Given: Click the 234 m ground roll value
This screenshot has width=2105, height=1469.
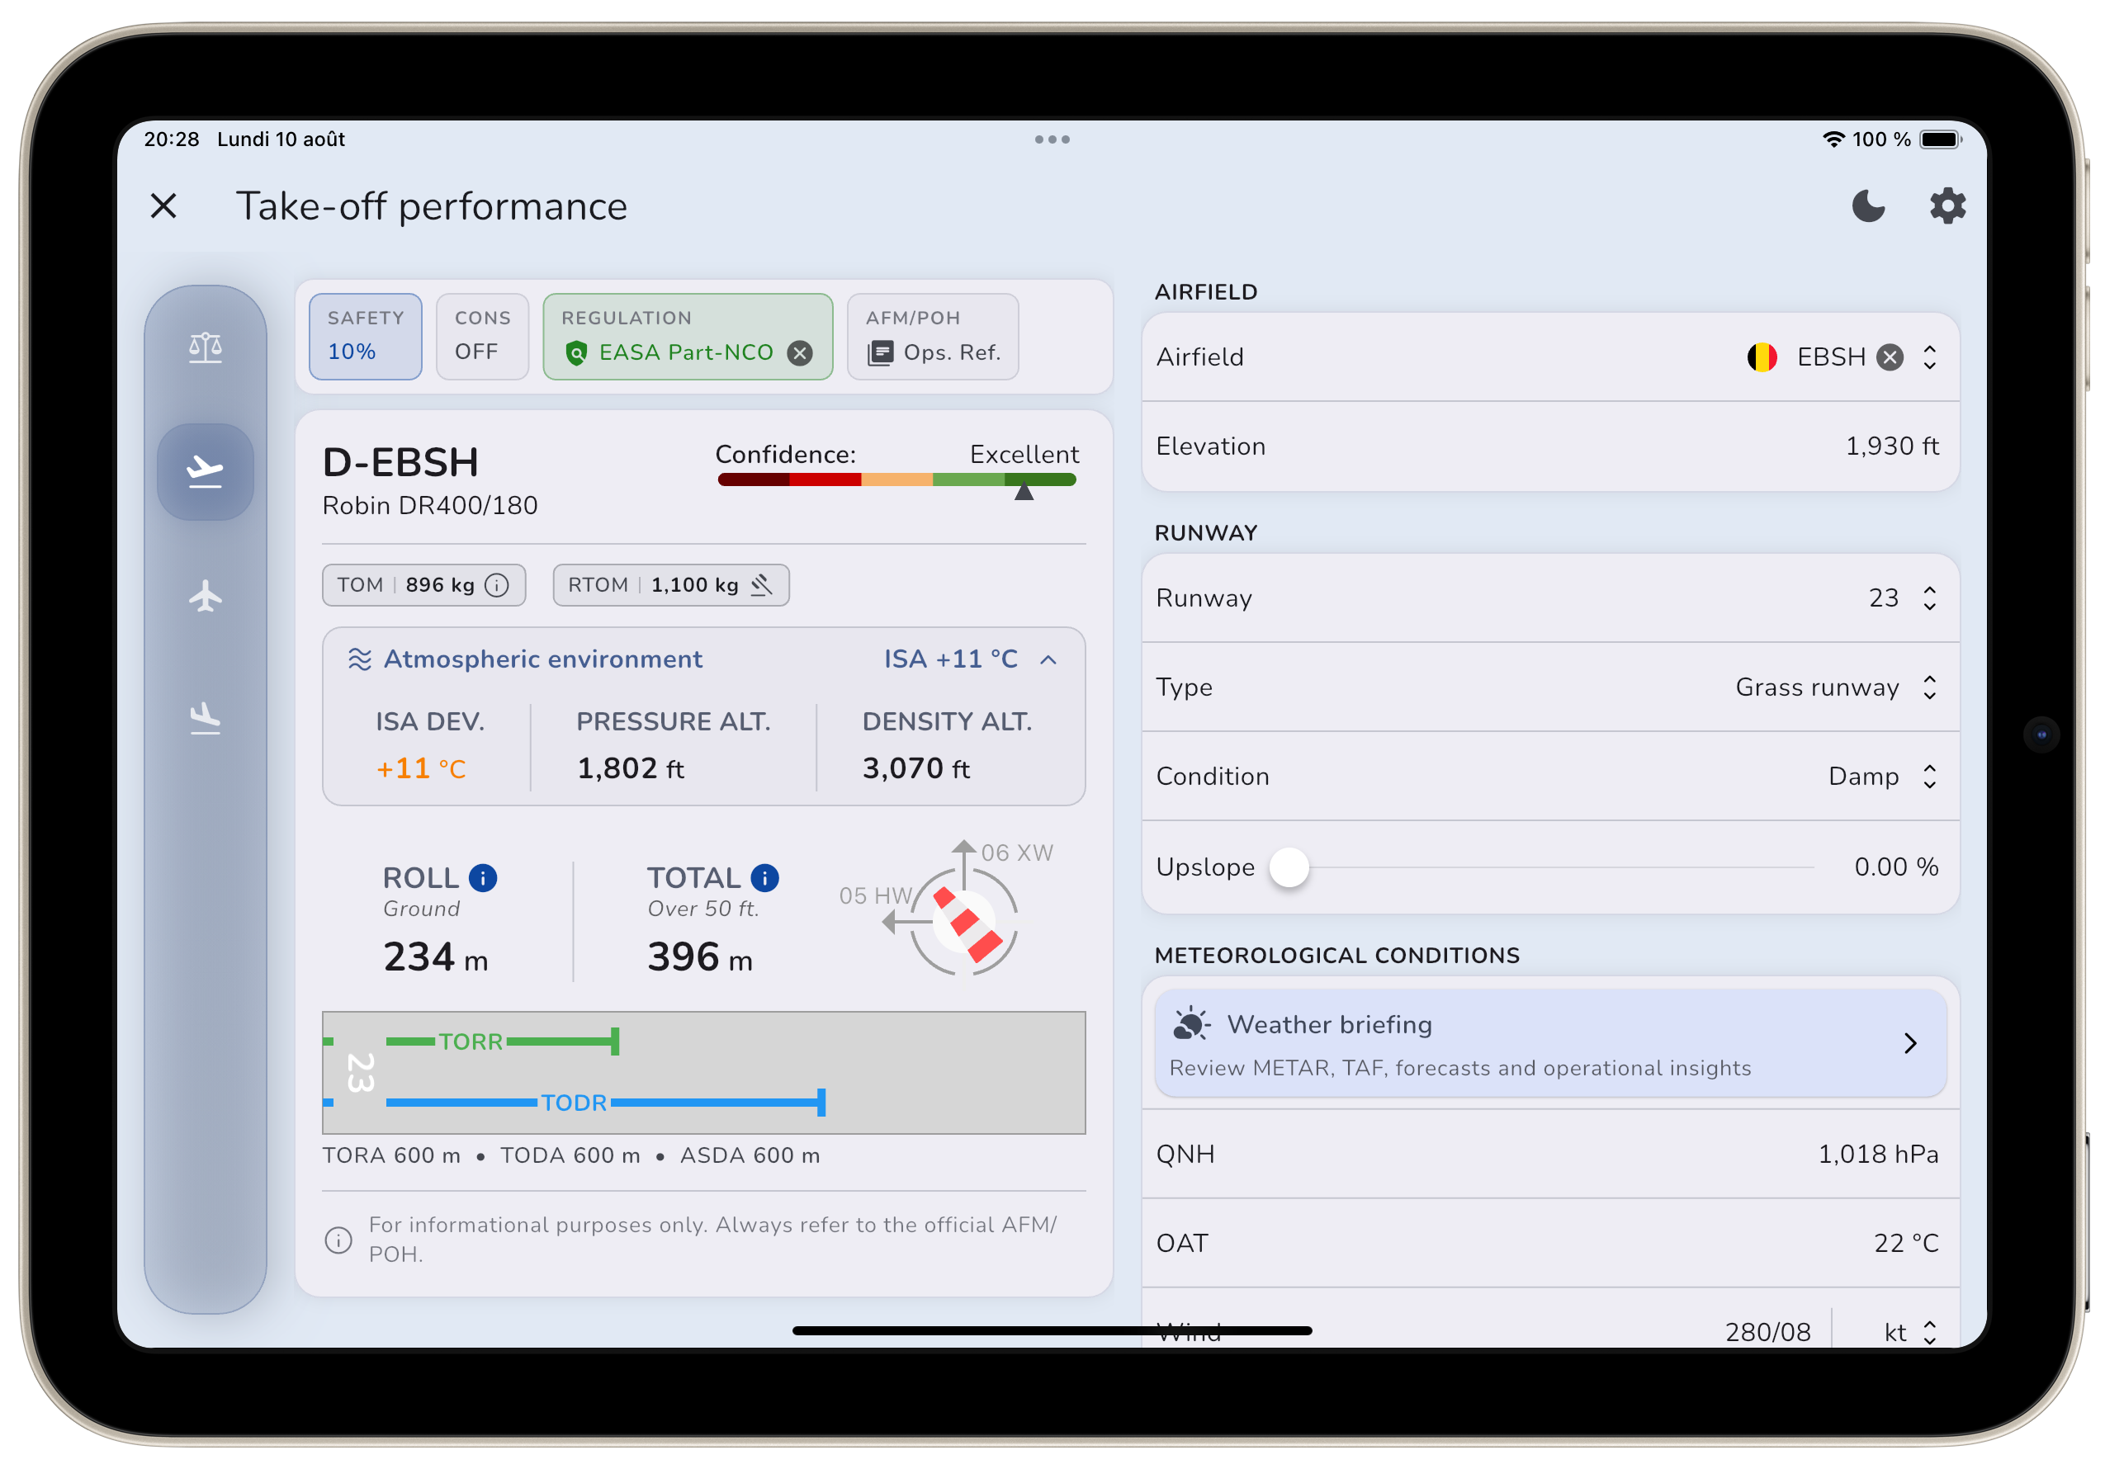Looking at the screenshot, I should click(x=436, y=957).
